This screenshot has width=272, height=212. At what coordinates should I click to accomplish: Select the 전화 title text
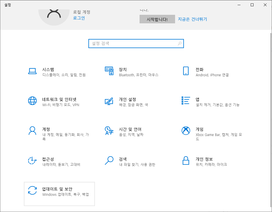tap(199, 69)
